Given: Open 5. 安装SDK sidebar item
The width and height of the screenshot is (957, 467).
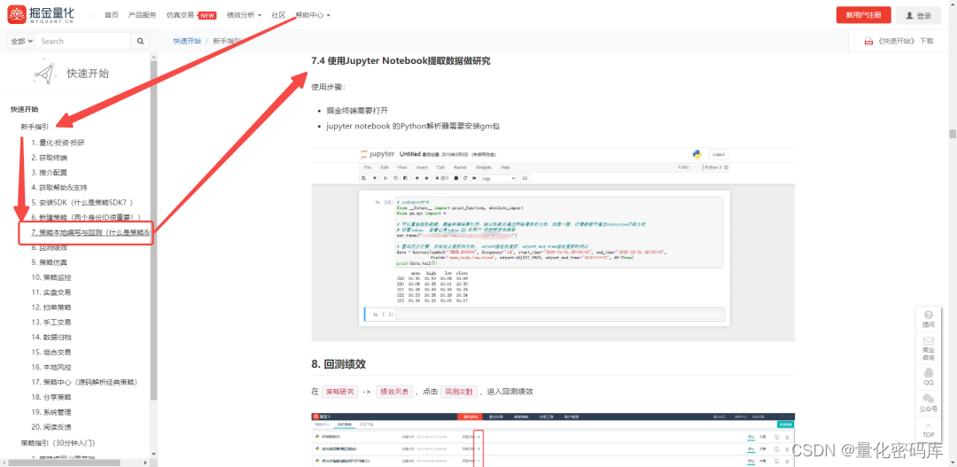Looking at the screenshot, I should (82, 203).
